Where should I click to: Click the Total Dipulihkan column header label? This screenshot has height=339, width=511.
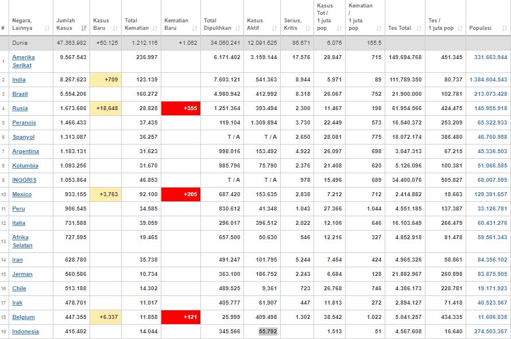point(218,25)
